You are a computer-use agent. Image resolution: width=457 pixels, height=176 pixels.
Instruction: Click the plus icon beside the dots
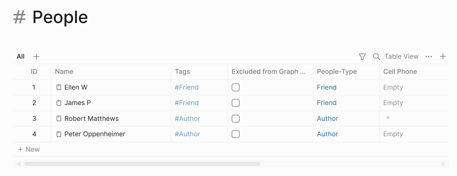(443, 56)
